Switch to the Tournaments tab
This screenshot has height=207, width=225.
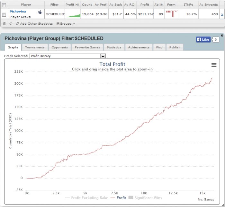(35, 47)
